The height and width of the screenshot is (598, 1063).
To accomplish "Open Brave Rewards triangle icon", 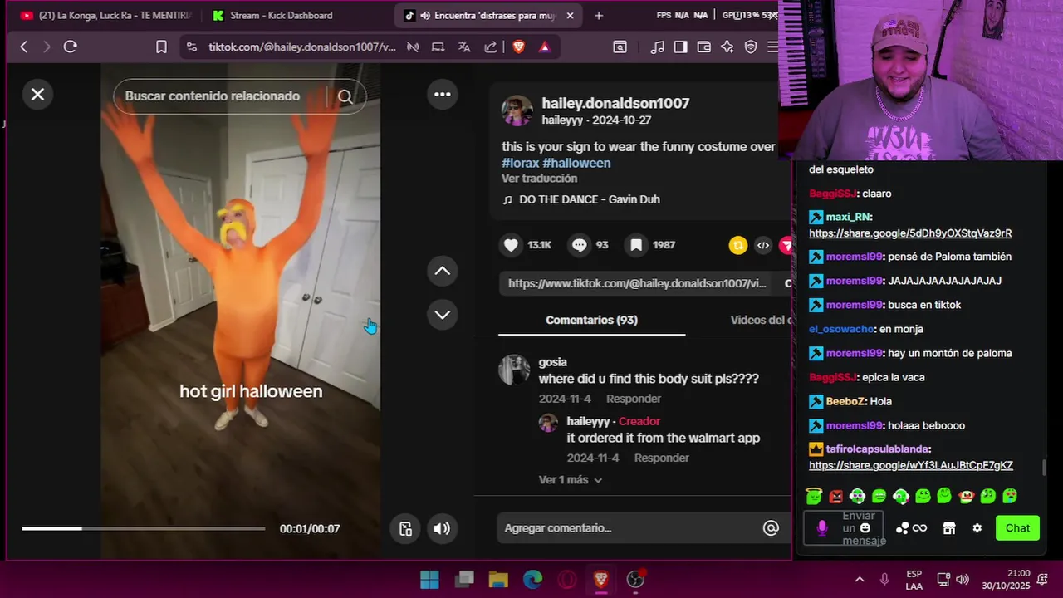I will point(545,47).
